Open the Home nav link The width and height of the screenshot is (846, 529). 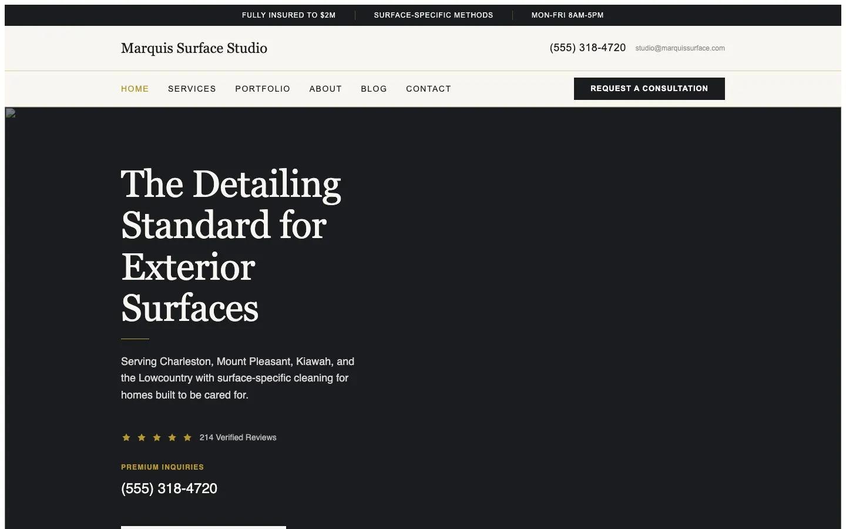coord(135,89)
